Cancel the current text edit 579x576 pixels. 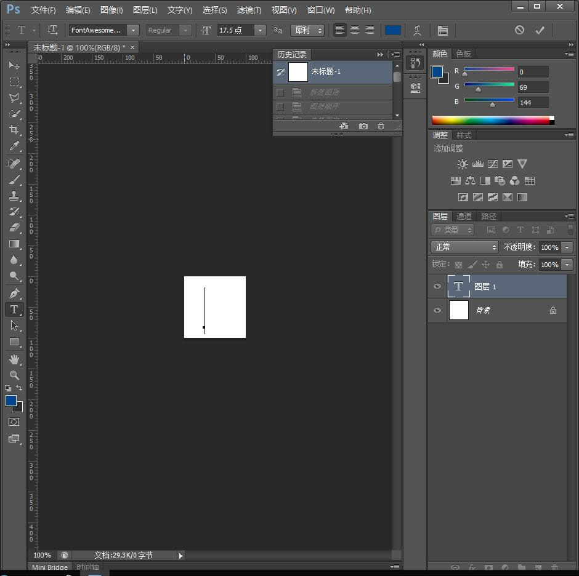pyautogui.click(x=520, y=30)
